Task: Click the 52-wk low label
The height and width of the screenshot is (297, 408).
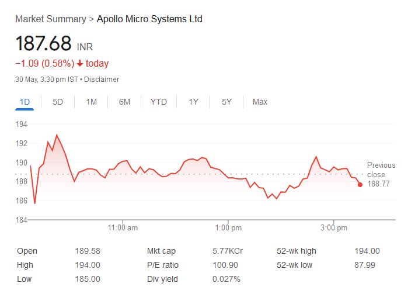Action: [295, 265]
